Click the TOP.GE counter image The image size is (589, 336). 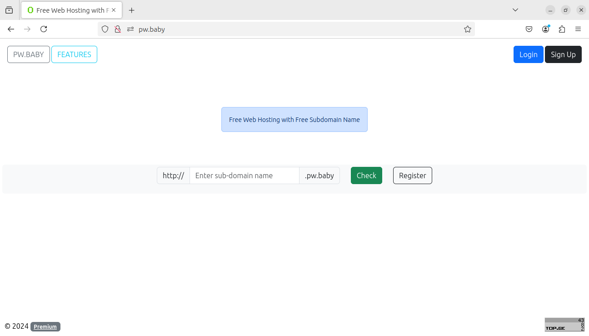(x=564, y=325)
